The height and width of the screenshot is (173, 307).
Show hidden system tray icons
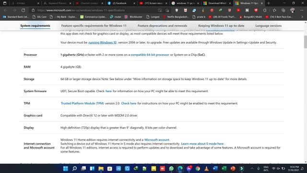(252, 169)
